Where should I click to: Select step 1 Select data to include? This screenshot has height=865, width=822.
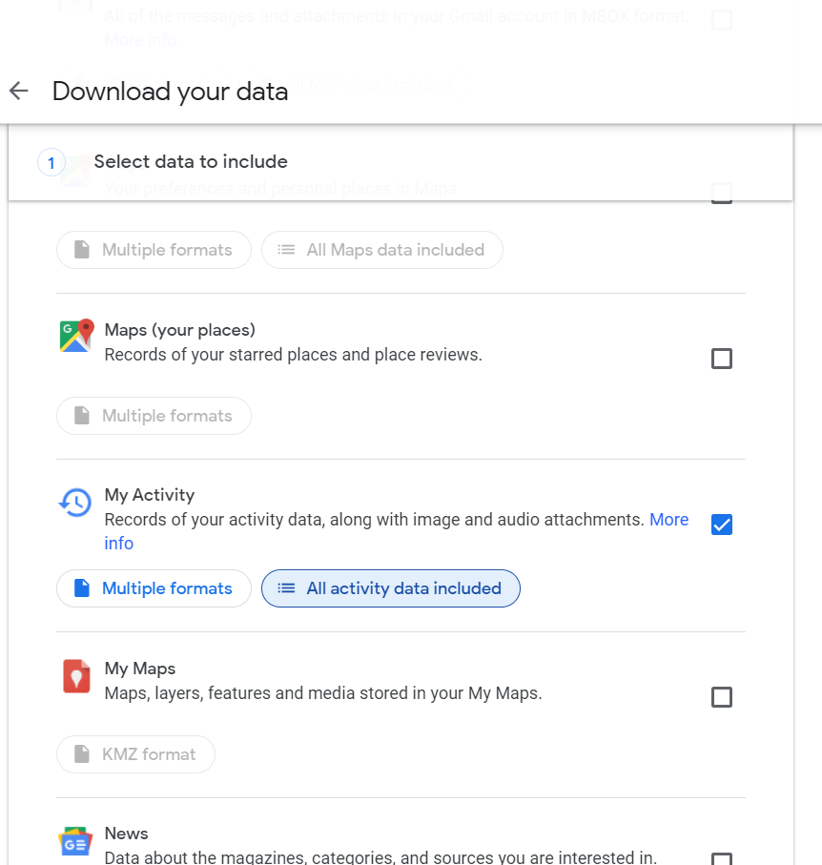point(190,162)
